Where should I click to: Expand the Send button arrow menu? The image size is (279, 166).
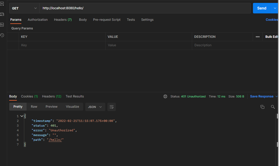275,8
